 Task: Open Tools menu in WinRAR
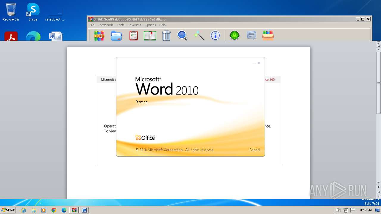click(x=121, y=25)
